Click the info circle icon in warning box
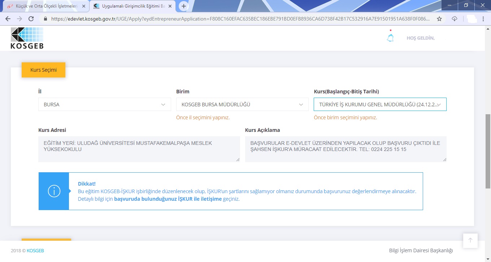The image size is (491, 262). pos(54,191)
